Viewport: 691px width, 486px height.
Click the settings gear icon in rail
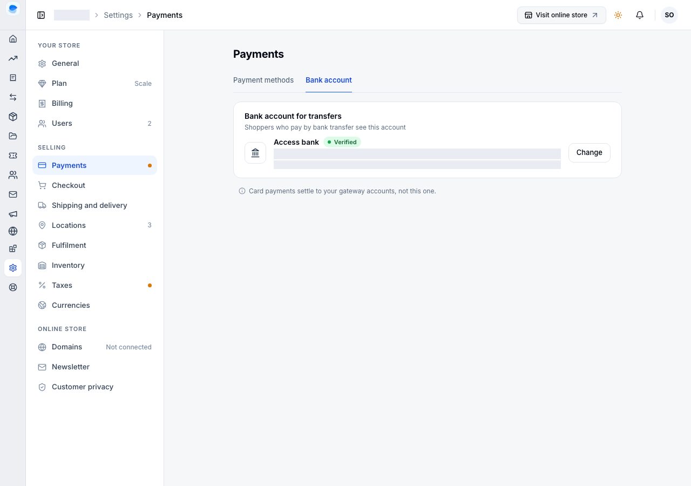point(13,268)
